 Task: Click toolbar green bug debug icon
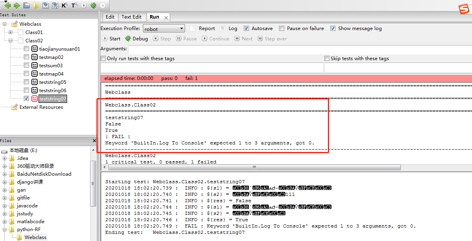click(x=93, y=5)
